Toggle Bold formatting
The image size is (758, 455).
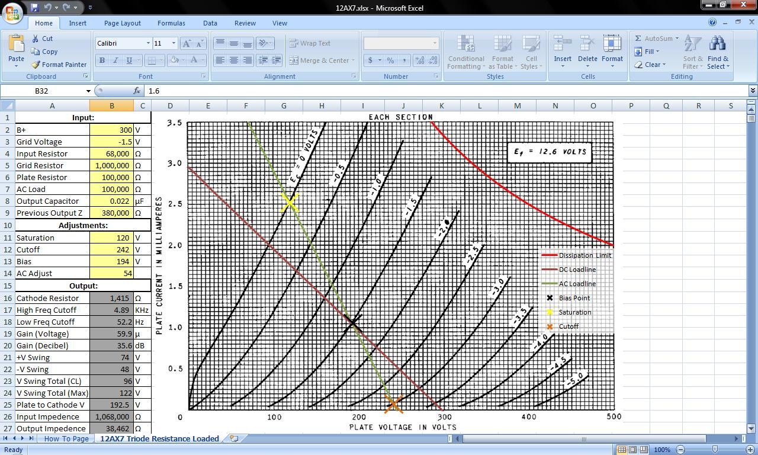102,60
